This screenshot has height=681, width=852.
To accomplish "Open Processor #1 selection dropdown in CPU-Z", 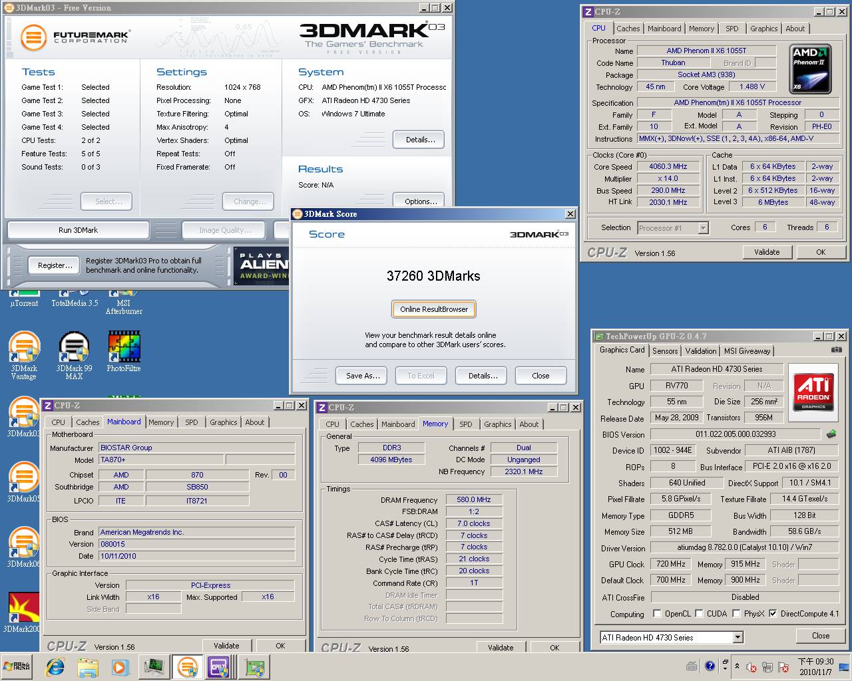I will click(703, 228).
